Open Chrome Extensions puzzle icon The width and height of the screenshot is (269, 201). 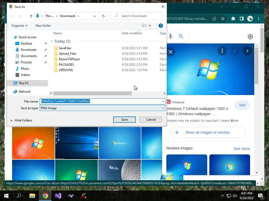[x=233, y=19]
